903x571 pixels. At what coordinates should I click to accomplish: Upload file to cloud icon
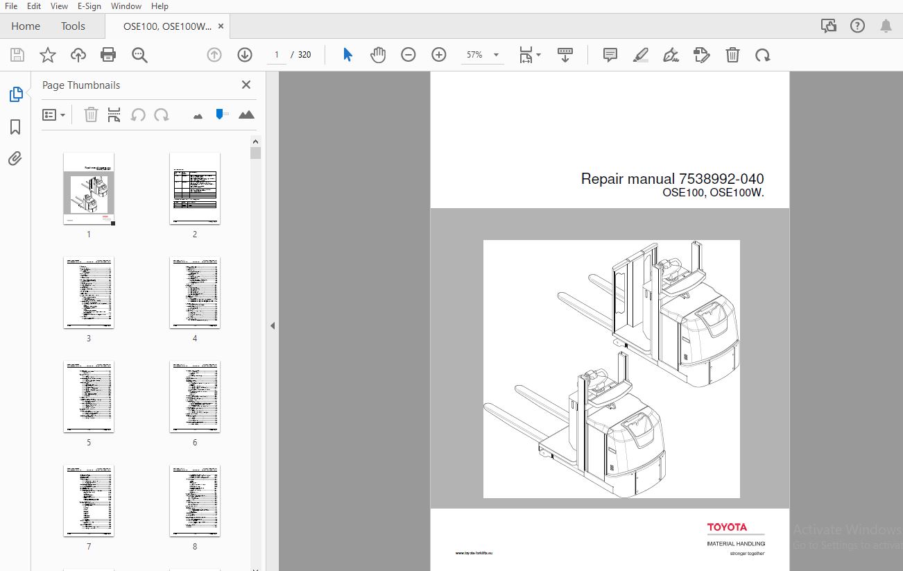78,55
